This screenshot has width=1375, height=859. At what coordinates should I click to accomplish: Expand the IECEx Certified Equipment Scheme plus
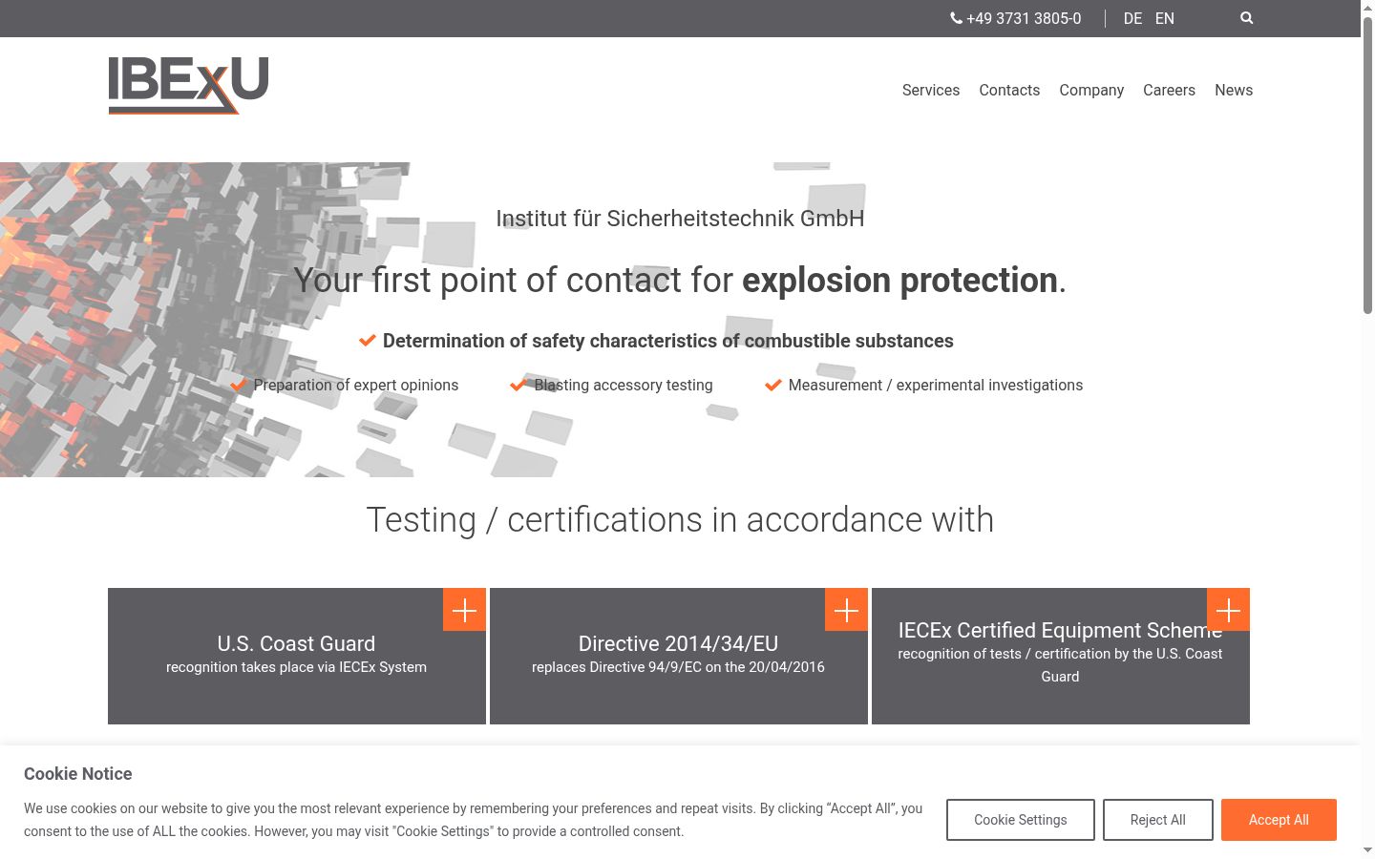tap(1228, 610)
